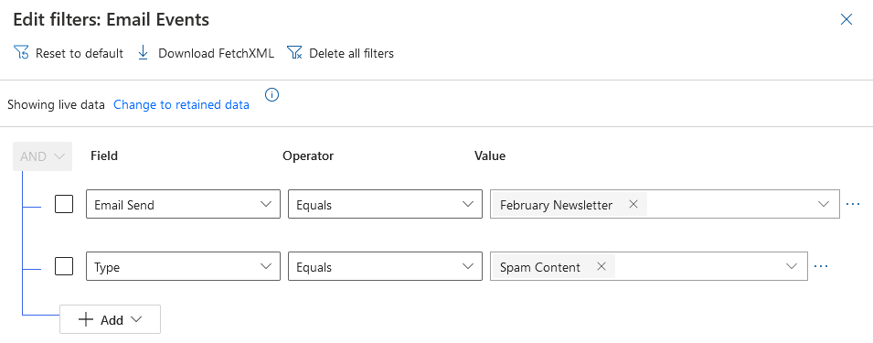Image resolution: width=873 pixels, height=343 pixels.
Task: Click the Add filter button
Action: tap(111, 319)
